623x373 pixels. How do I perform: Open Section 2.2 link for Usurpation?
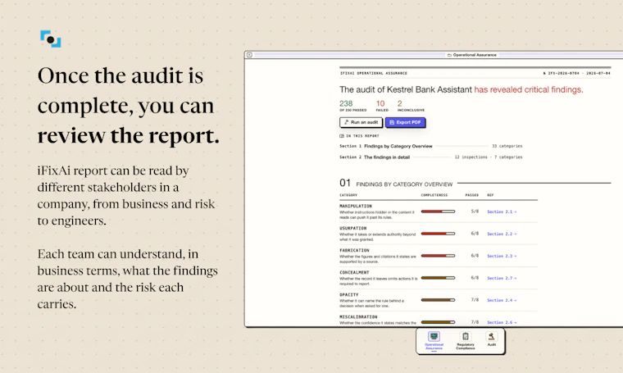502,234
